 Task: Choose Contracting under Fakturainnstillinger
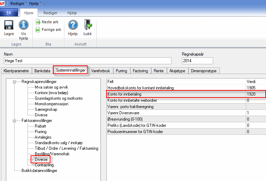[44, 165]
